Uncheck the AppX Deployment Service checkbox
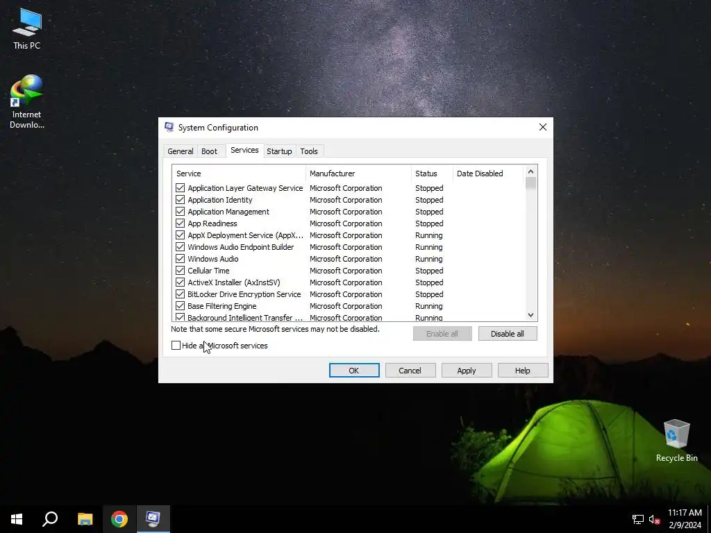711x533 pixels. point(180,235)
